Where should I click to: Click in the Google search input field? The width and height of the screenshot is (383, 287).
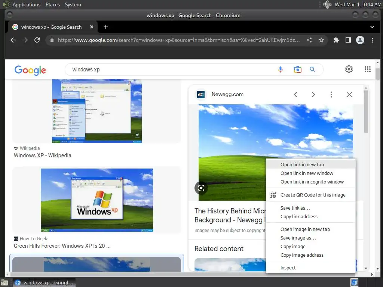tap(171, 70)
